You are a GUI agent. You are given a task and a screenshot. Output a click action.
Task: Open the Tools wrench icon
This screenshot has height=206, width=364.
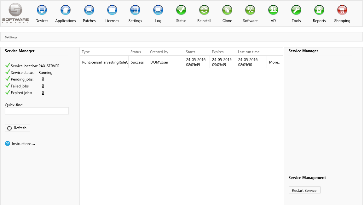click(x=296, y=10)
